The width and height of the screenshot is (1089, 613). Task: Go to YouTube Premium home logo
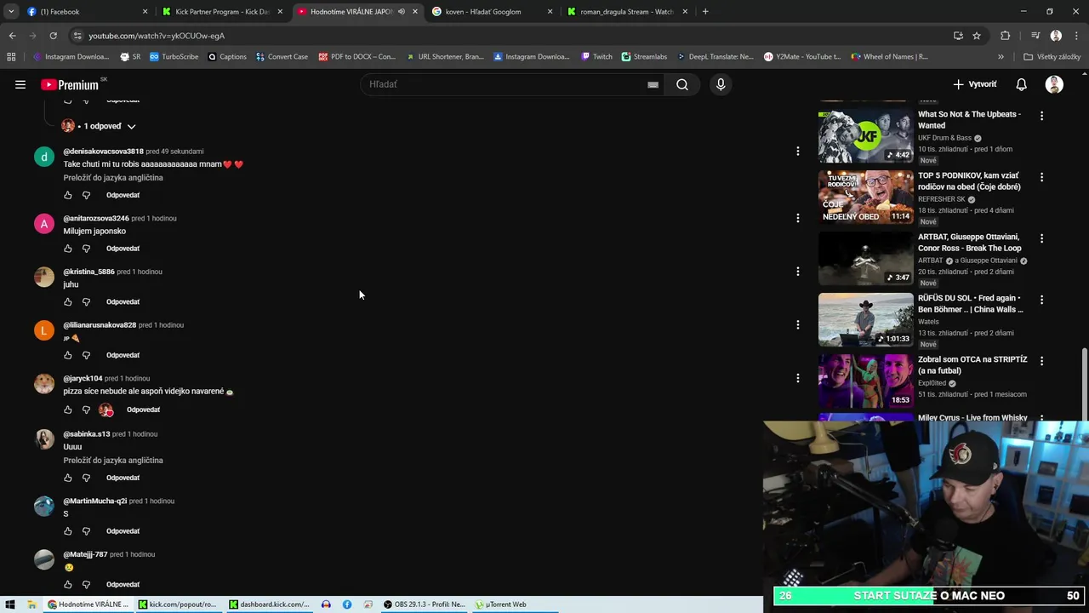tap(71, 84)
